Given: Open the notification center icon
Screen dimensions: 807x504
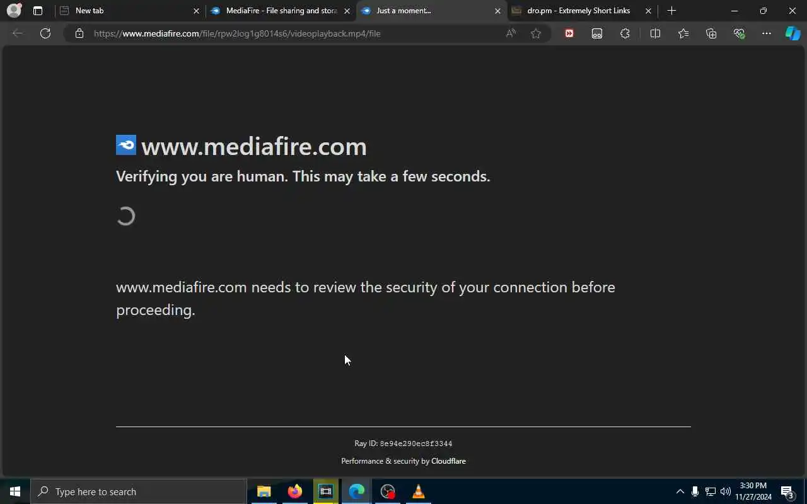Looking at the screenshot, I should (787, 491).
